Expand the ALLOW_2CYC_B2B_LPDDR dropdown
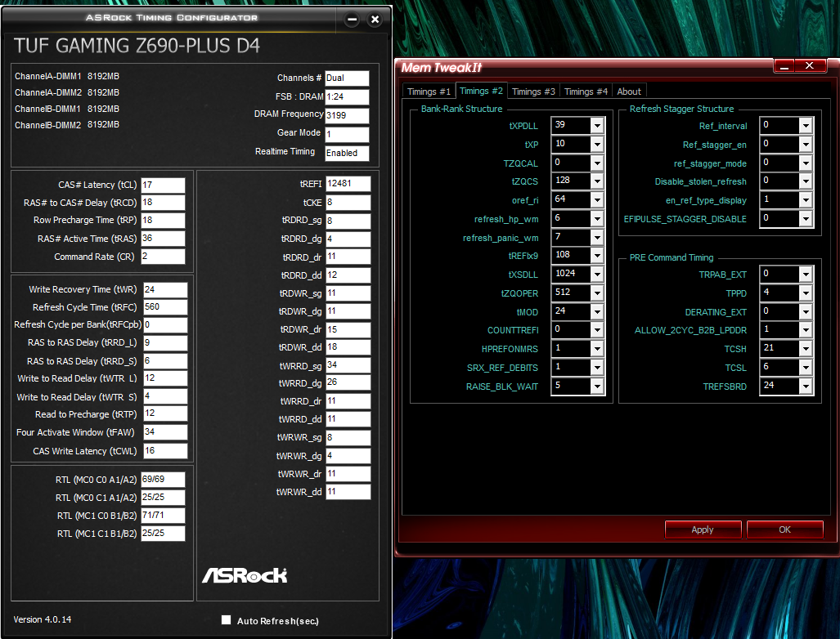 pyautogui.click(x=806, y=329)
